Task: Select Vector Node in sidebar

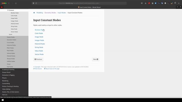Action: click(x=14, y=32)
